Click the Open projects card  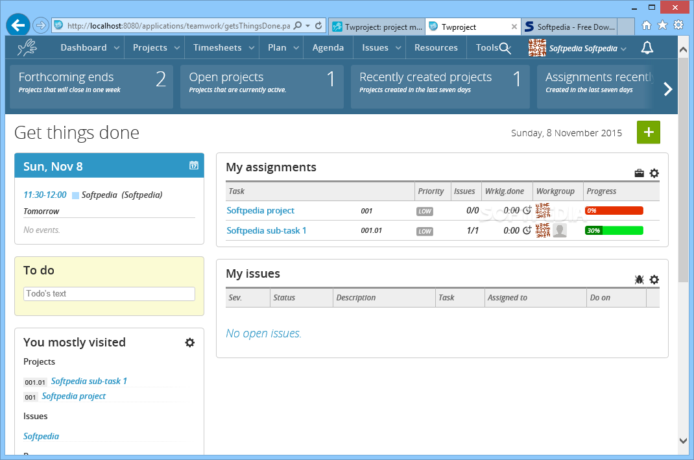click(x=262, y=86)
